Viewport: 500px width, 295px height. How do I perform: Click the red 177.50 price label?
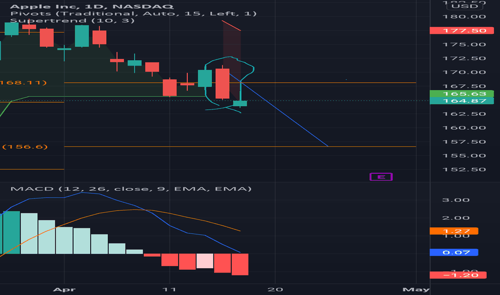(x=461, y=31)
